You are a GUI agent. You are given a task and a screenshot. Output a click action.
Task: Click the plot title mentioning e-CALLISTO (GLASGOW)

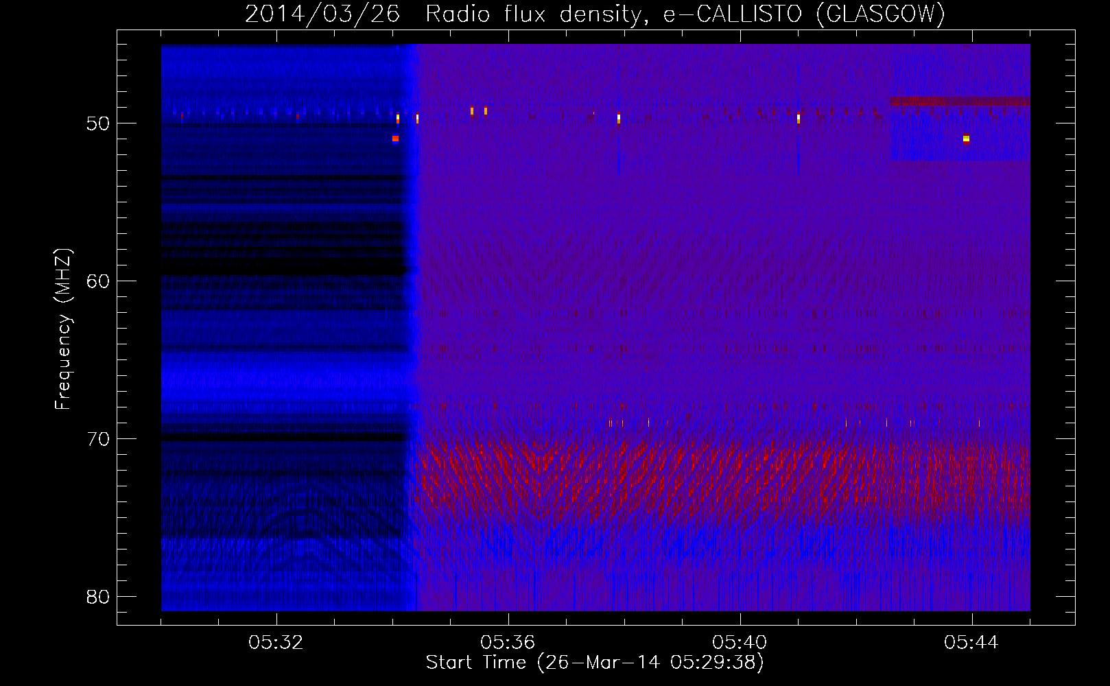(x=595, y=14)
